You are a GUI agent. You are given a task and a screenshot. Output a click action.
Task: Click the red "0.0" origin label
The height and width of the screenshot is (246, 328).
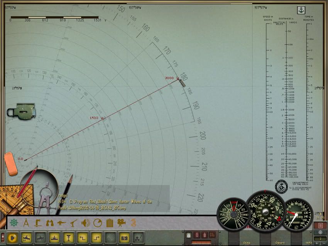pyautogui.click(x=20, y=159)
